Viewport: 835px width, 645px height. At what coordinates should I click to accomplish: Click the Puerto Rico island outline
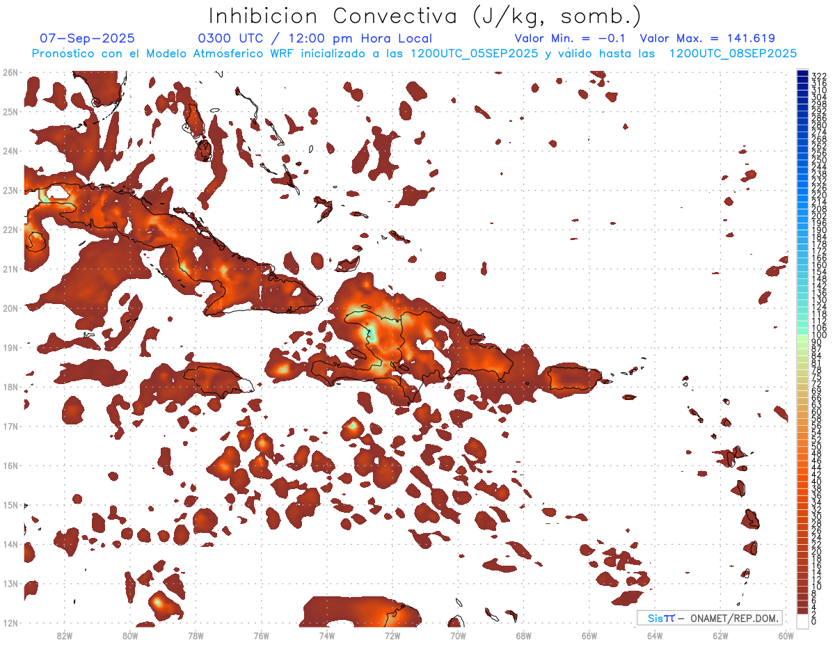[575, 377]
